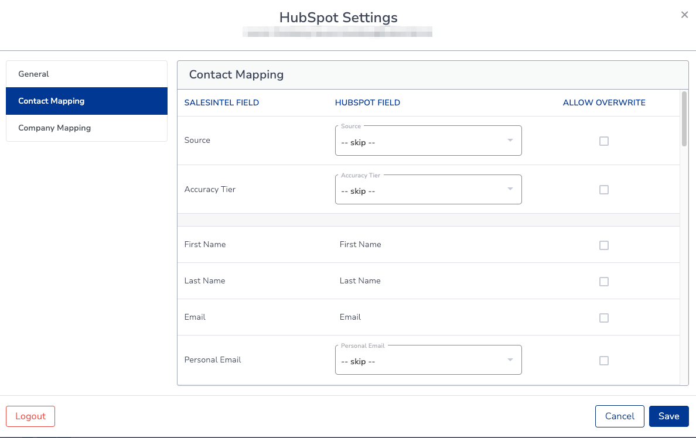This screenshot has height=438, width=696.
Task: Click the Personal Email SalesIntel label
Action: (213, 360)
